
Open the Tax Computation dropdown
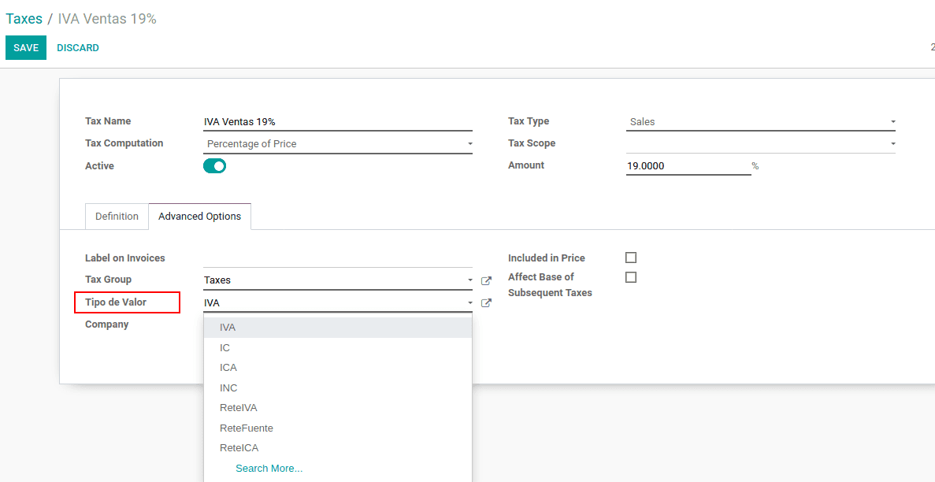pos(337,144)
